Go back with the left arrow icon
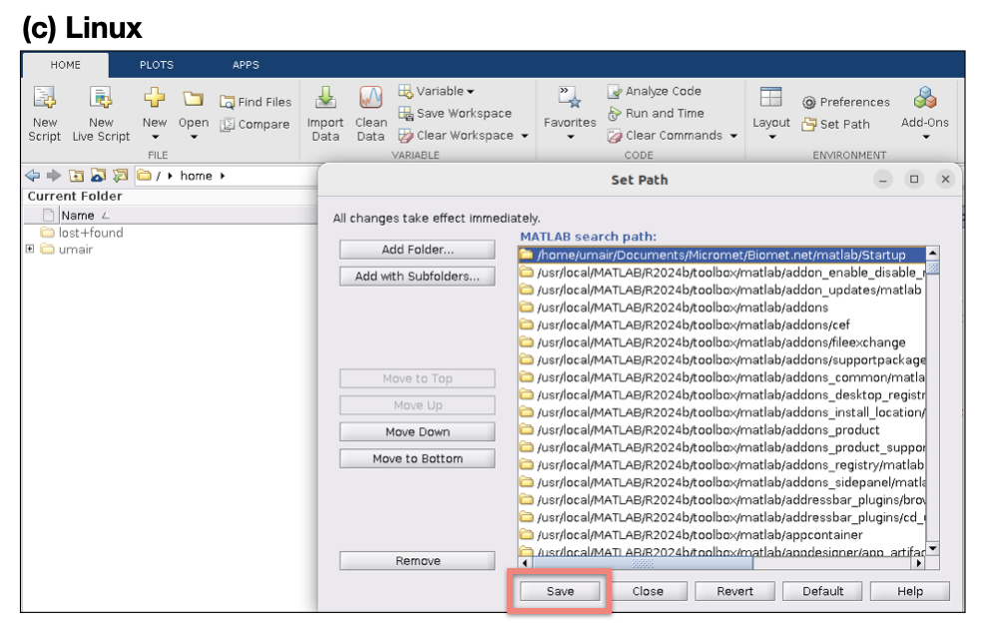Image resolution: width=989 pixels, height=636 pixels. coord(32,176)
